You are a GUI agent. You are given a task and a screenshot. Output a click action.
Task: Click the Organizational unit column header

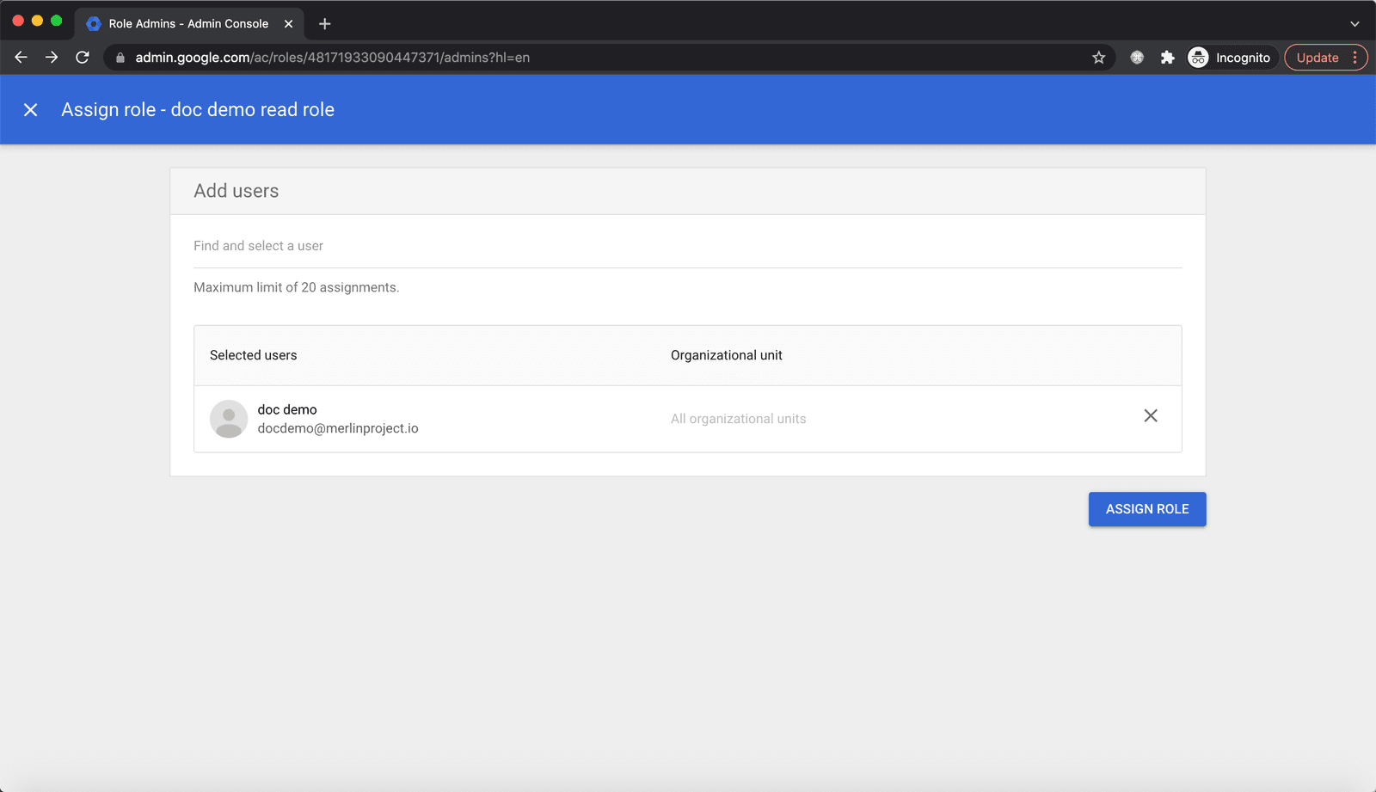[727, 355]
